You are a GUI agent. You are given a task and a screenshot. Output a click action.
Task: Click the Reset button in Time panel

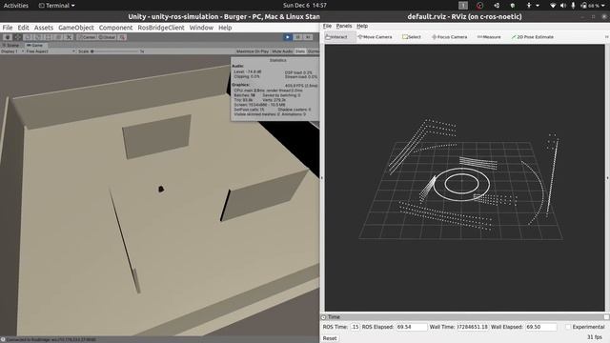(330, 338)
